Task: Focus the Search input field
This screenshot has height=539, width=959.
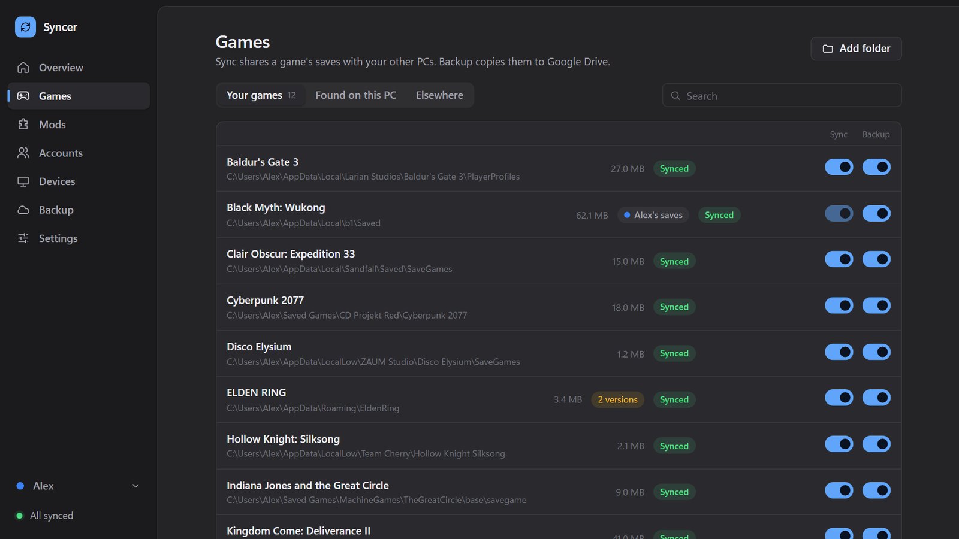Action: [782, 95]
